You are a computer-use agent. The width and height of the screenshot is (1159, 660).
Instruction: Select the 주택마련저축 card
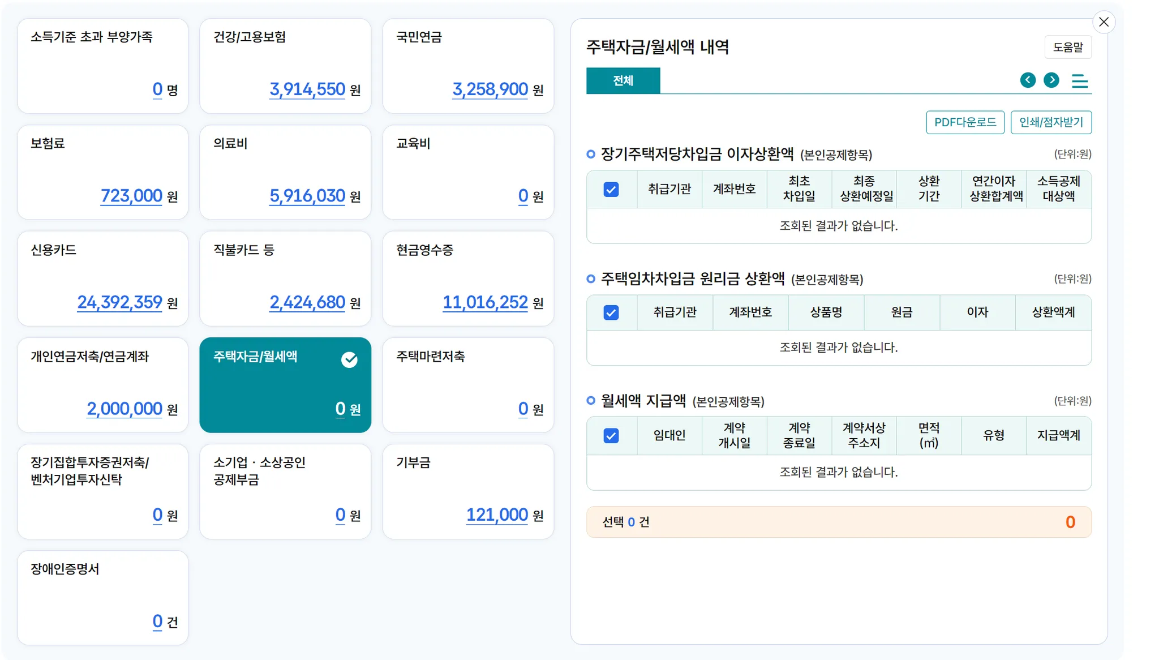[468, 385]
